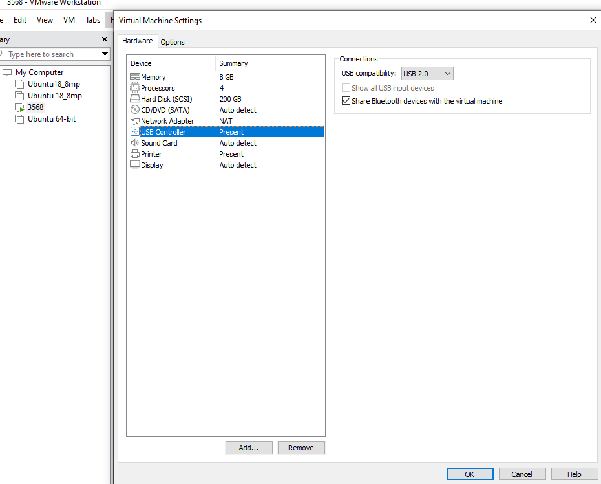601x484 pixels.
Task: Select Ubuntu 64-bit in library tree
Action: point(52,119)
